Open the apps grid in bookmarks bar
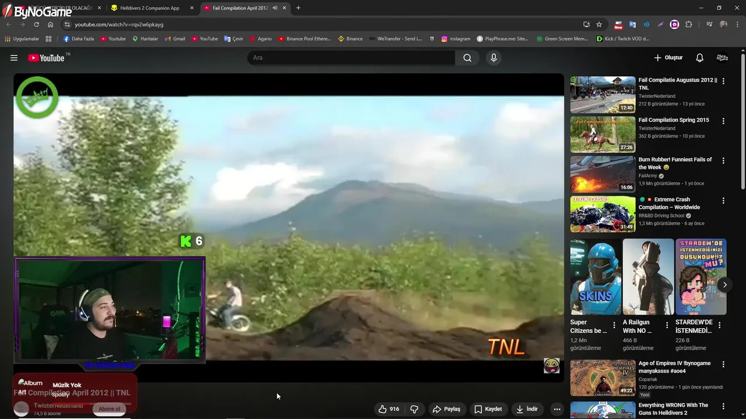Image resolution: width=746 pixels, height=419 pixels. point(48,39)
